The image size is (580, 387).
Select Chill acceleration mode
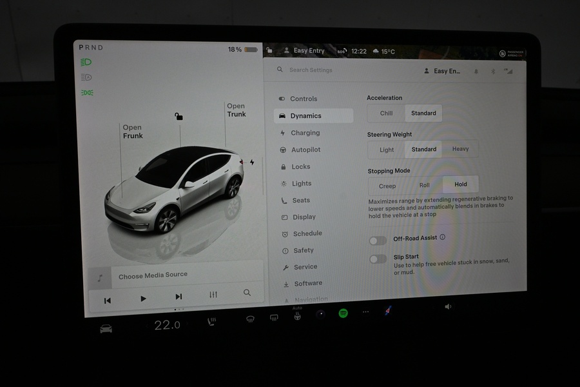click(x=385, y=113)
